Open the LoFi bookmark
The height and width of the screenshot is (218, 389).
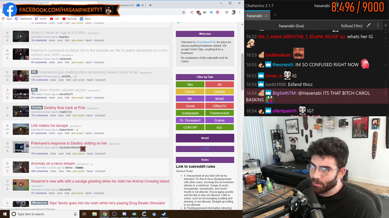click(x=54, y=19)
